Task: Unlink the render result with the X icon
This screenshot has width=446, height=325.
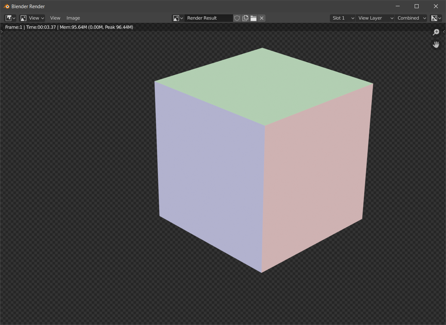Action: coord(261,18)
